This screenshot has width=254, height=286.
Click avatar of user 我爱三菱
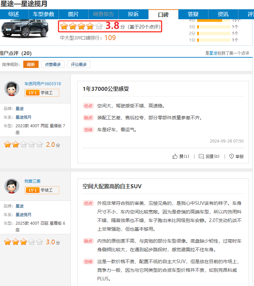(12, 186)
